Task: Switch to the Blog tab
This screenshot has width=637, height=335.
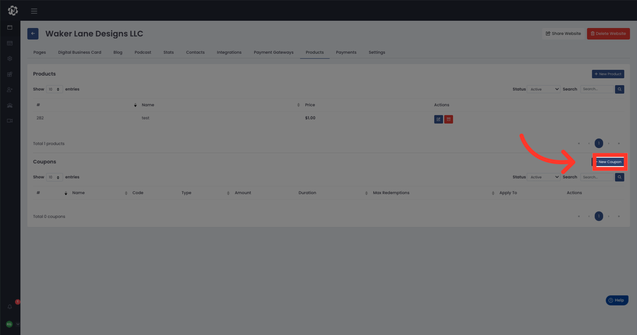Action: pyautogui.click(x=118, y=53)
